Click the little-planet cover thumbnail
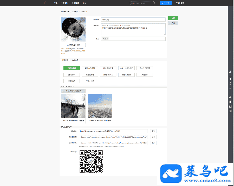234x186 pixels. click(x=73, y=29)
